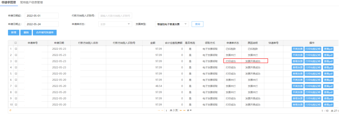Click 打印完税证明 on row 1
The height and width of the screenshot is (122, 339).
point(313,49)
